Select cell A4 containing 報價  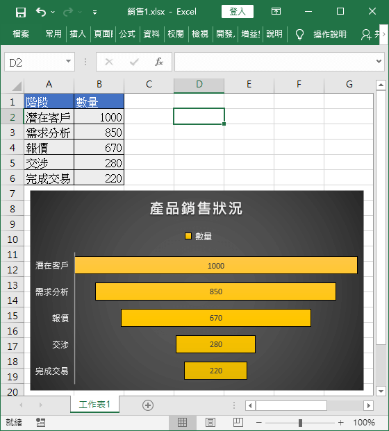pos(49,148)
